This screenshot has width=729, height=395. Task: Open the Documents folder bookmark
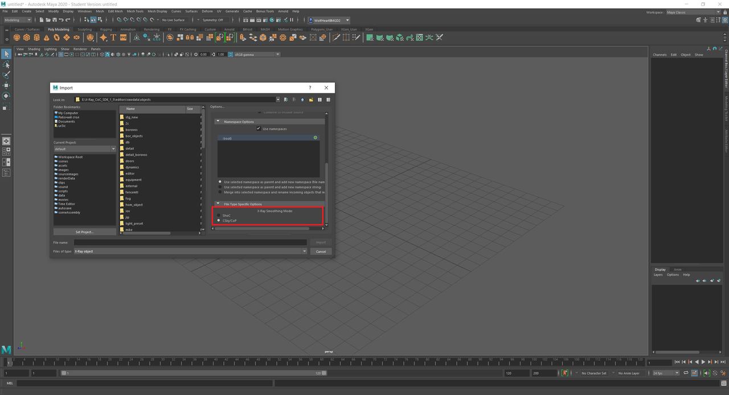(66, 121)
